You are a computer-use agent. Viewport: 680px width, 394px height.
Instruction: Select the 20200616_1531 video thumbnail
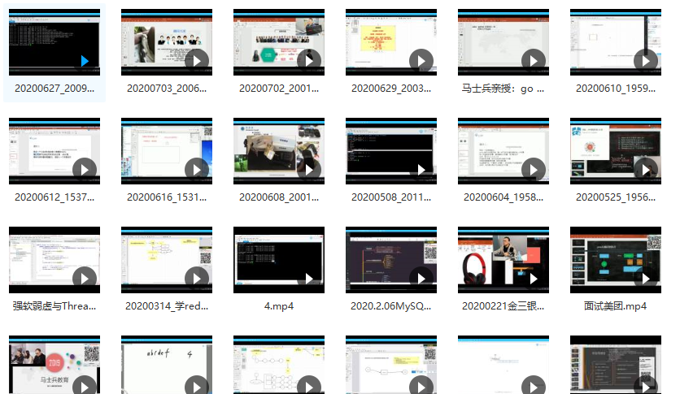coord(166,150)
